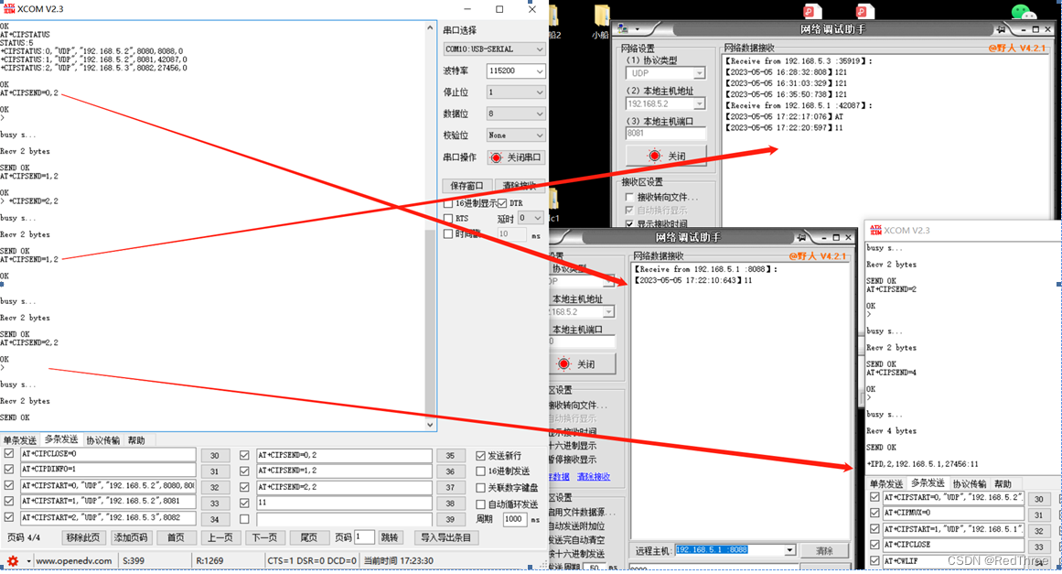Click the AT+CIPDINFO=1 command field
The width and height of the screenshot is (1062, 574).
[108, 471]
